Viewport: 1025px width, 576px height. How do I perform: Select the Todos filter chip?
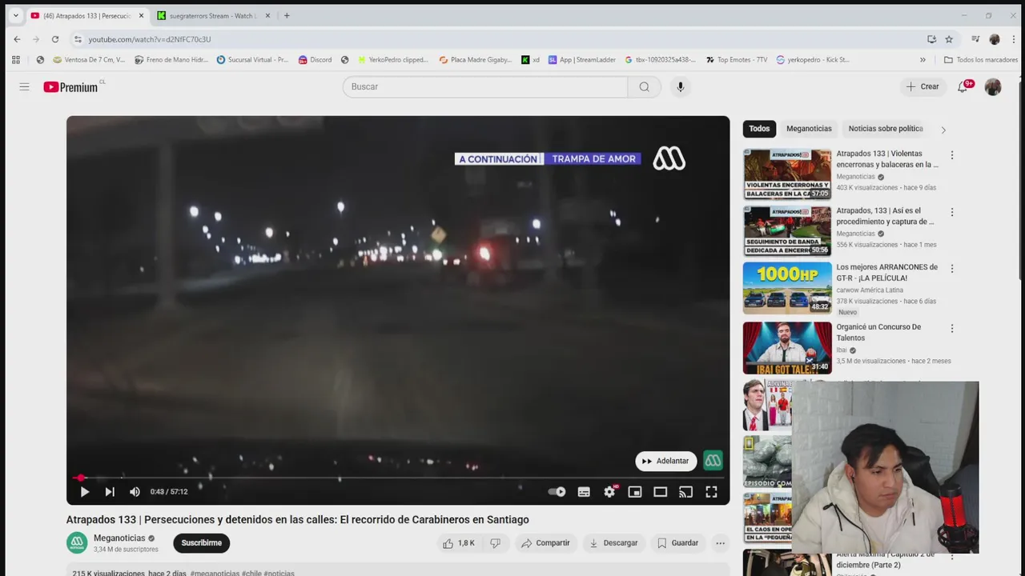759,129
